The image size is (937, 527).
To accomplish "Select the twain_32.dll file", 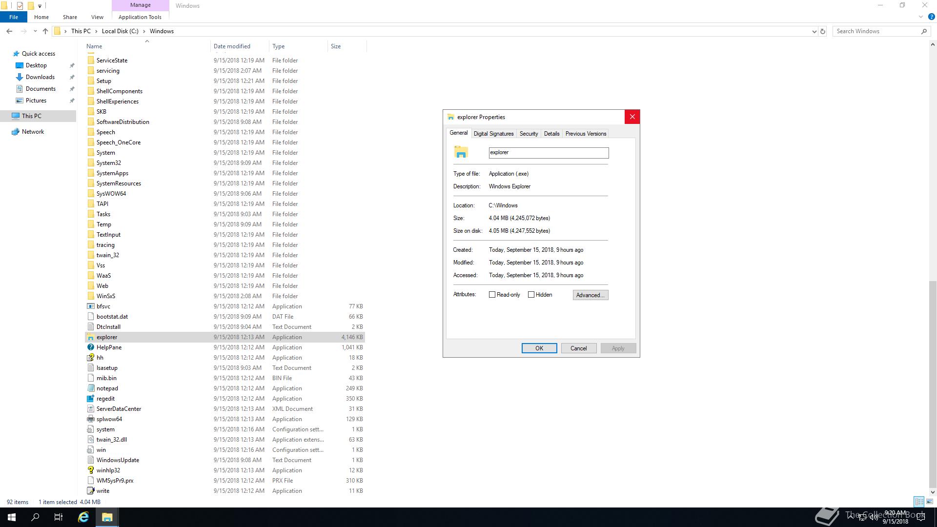I will pyautogui.click(x=224, y=440).
